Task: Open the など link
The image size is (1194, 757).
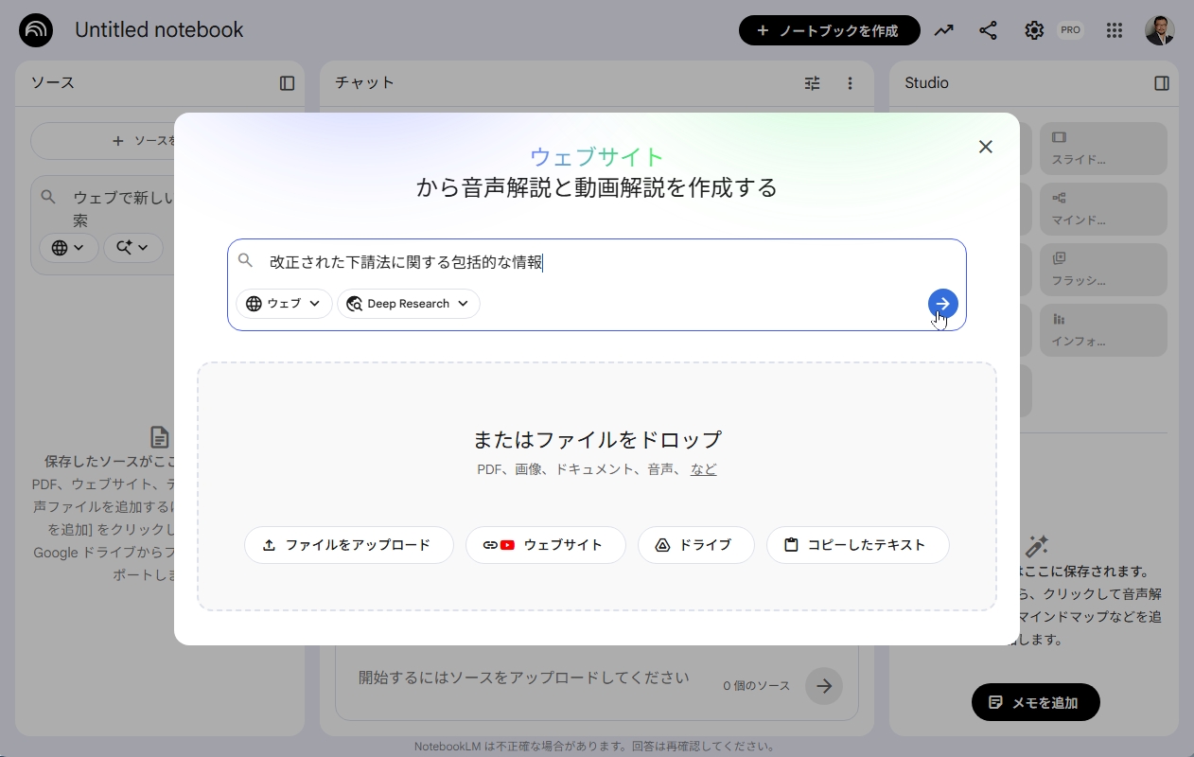Action: click(703, 469)
